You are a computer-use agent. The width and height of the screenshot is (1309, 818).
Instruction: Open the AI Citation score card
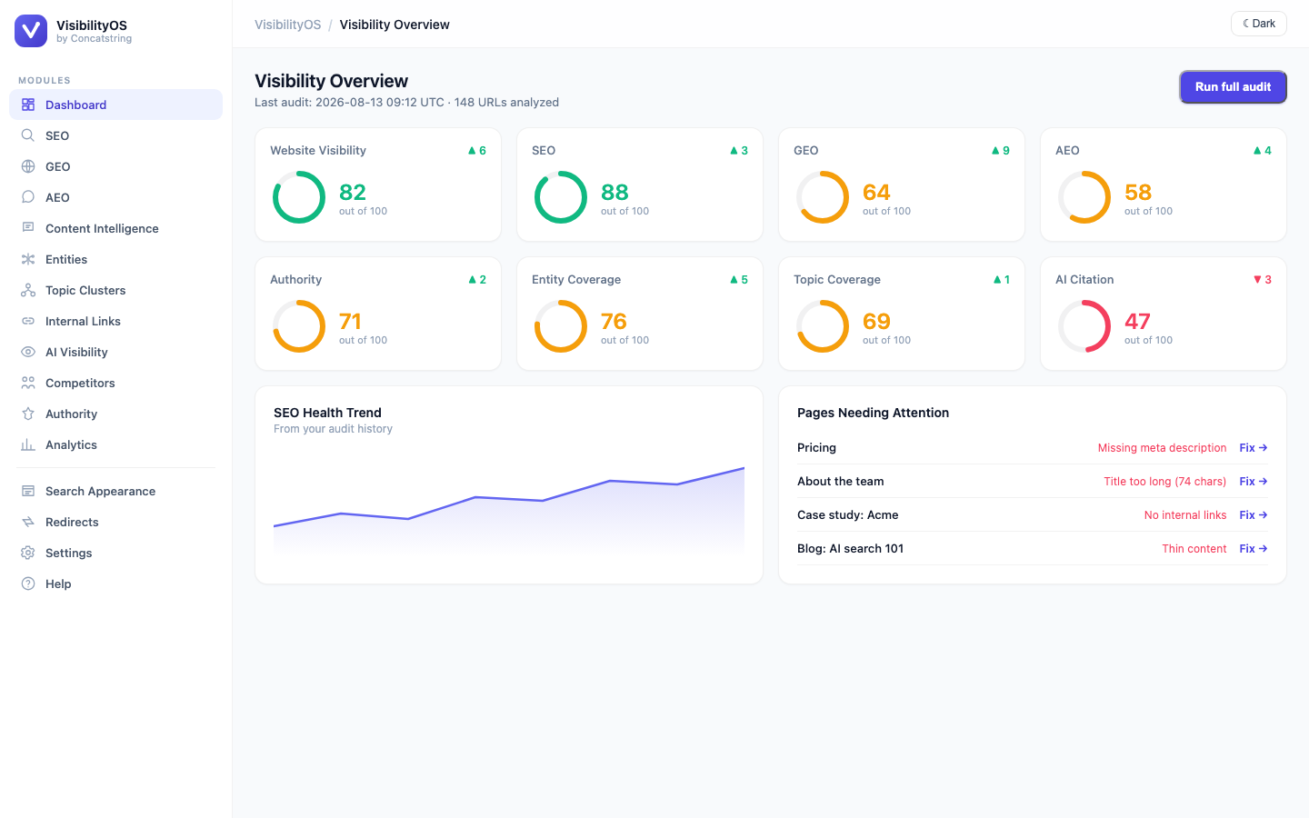click(x=1163, y=314)
